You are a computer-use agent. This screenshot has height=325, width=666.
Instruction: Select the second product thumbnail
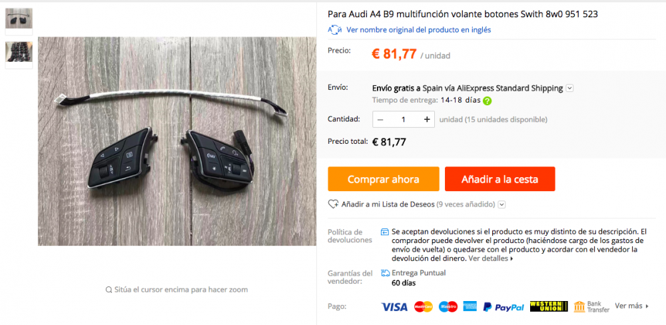point(19,55)
